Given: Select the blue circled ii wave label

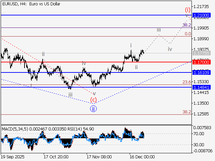Looking at the screenshot, I should [x=93, y=108].
